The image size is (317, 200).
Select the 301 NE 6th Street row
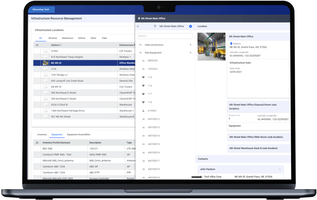(x=84, y=117)
